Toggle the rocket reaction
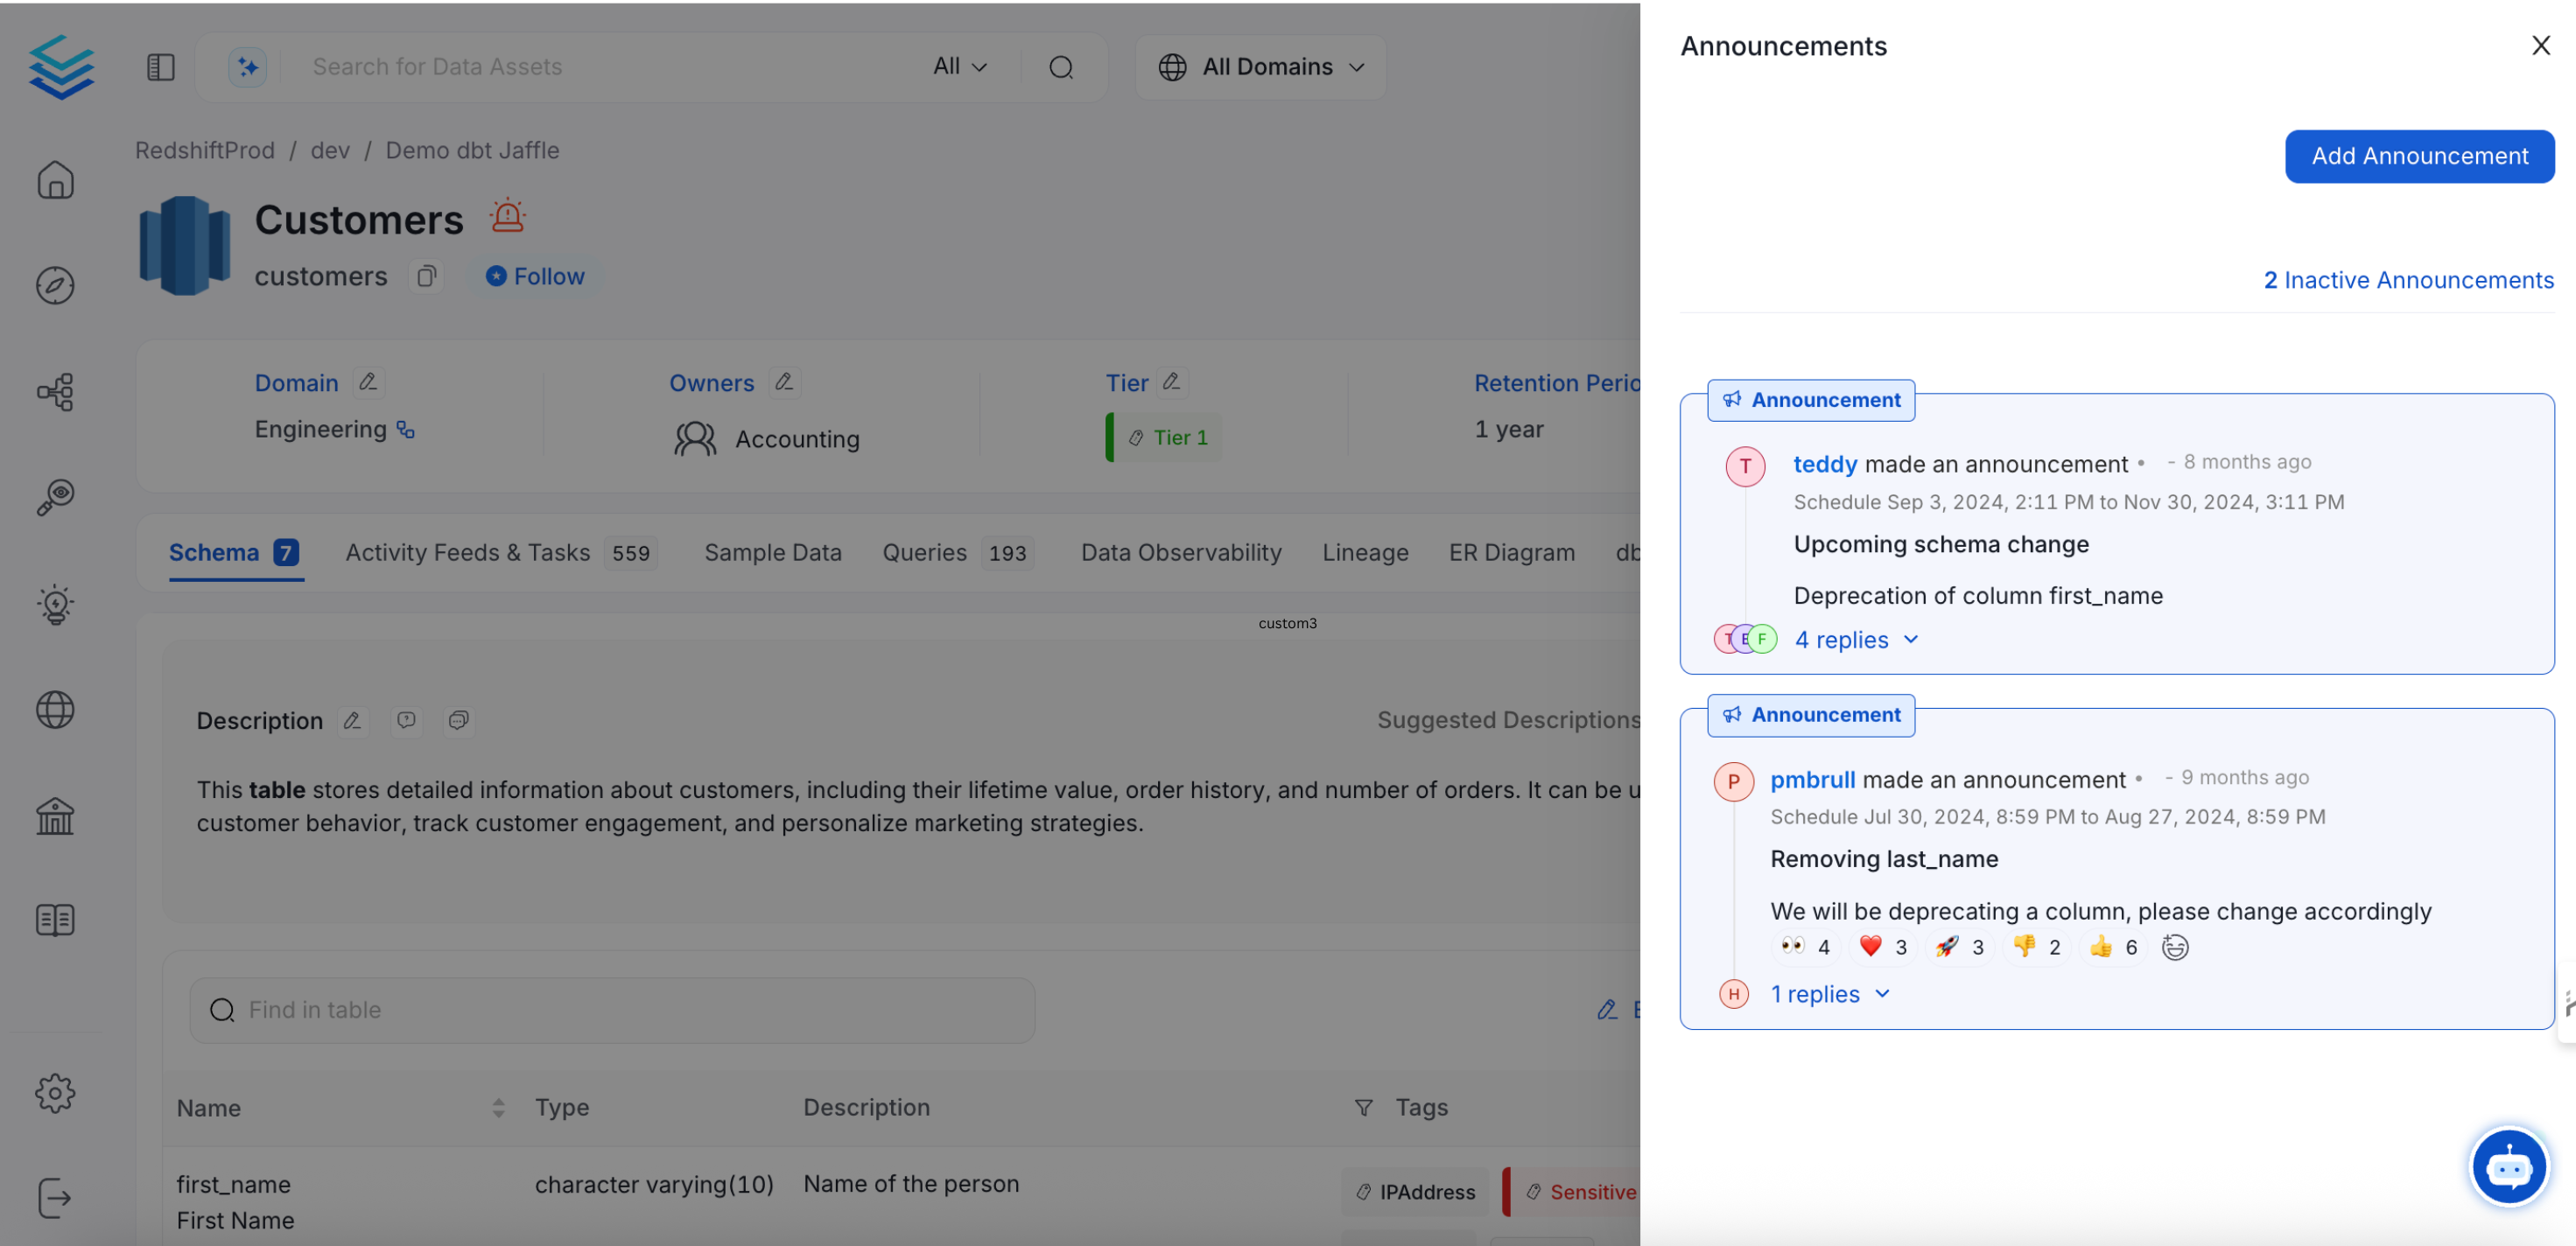This screenshot has width=2576, height=1246. coord(1958,947)
